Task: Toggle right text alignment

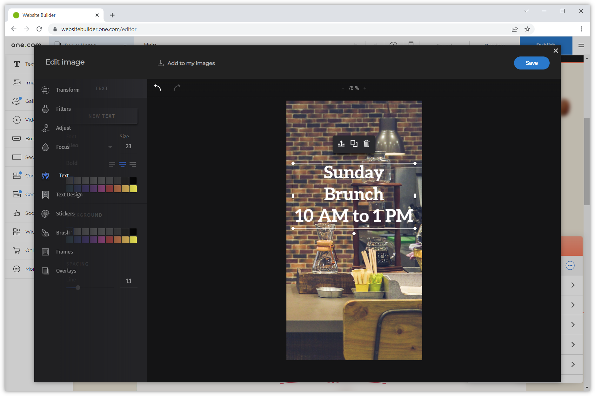Action: tap(133, 164)
